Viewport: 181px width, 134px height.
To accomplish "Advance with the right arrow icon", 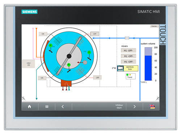I will [x=134, y=107].
